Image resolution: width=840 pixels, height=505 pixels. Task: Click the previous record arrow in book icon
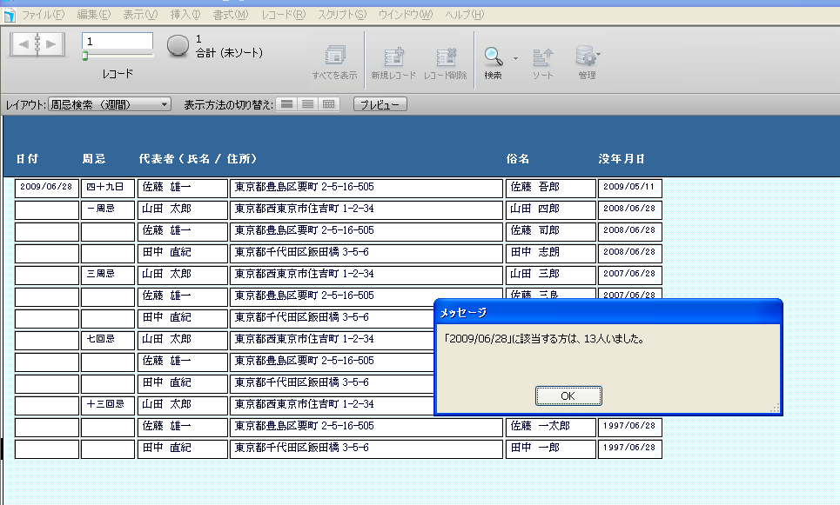point(24,43)
